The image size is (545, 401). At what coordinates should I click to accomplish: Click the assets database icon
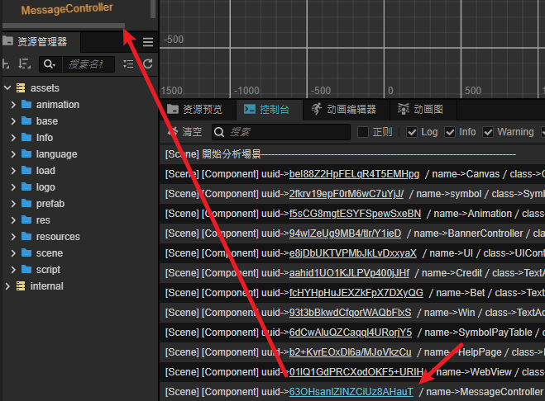click(21, 88)
